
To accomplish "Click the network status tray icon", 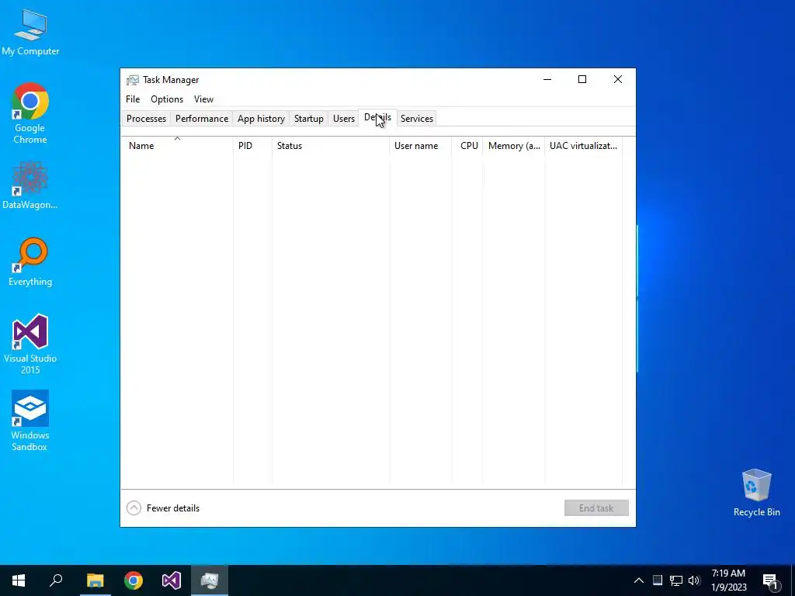I will pyautogui.click(x=676, y=580).
